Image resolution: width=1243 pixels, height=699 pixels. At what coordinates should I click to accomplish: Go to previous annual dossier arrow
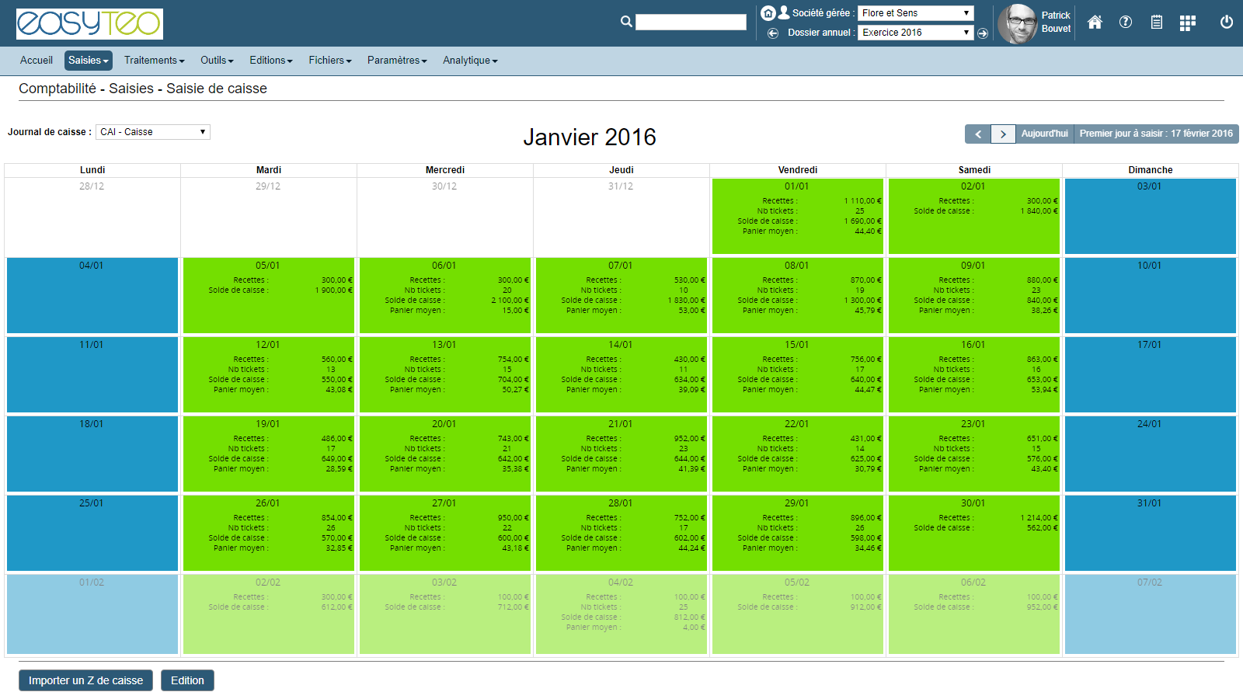(773, 33)
